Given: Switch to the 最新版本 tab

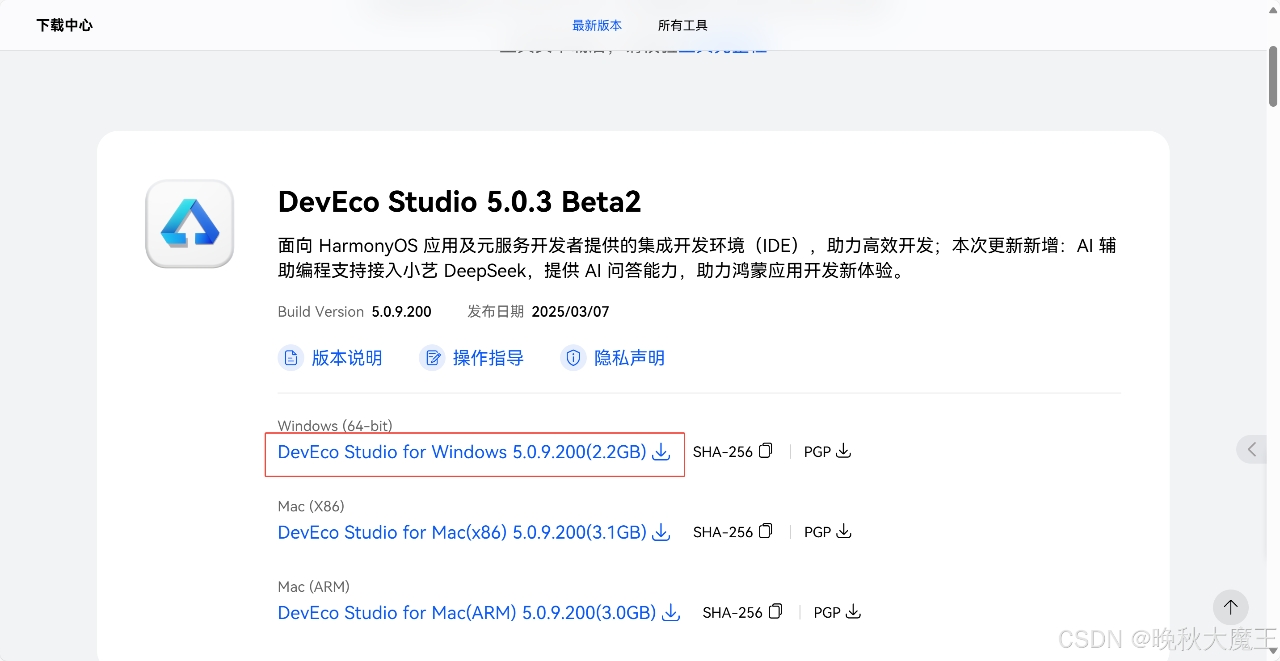Looking at the screenshot, I should [x=596, y=25].
